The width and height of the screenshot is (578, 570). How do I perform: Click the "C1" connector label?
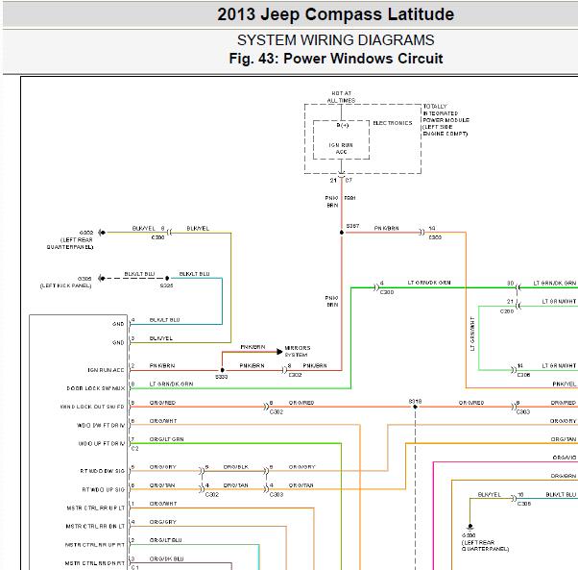click(135, 567)
